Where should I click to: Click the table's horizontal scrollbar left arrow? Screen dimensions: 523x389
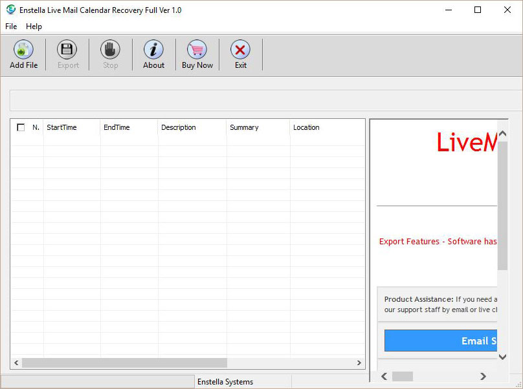[x=16, y=363]
